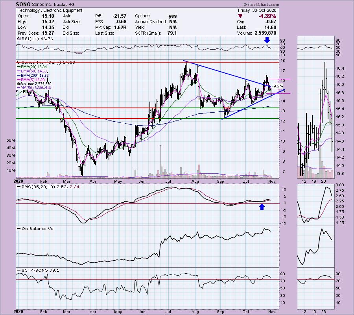The image size is (354, 315).
Task: Click the -4.39% percent change
Action: (267, 16)
